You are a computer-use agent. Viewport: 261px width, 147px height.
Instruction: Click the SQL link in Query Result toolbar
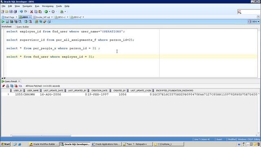(20, 86)
